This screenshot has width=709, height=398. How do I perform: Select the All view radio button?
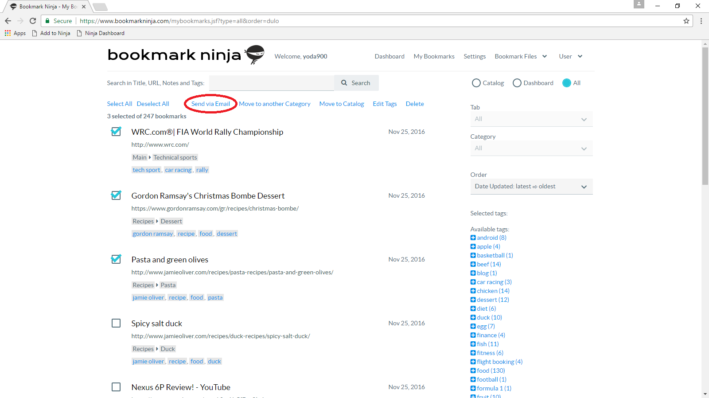(x=567, y=83)
